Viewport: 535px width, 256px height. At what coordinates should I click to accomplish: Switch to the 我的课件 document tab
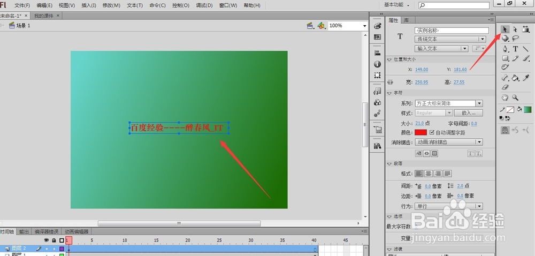coord(44,16)
